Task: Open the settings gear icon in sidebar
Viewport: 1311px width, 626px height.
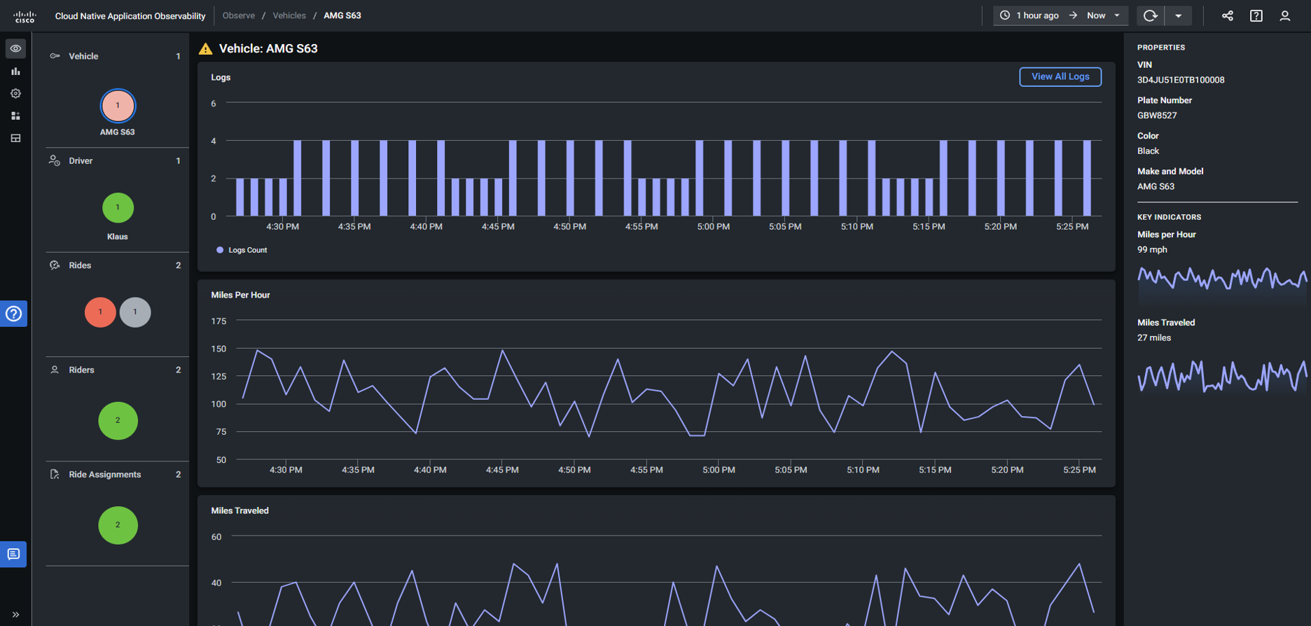Action: 15,94
